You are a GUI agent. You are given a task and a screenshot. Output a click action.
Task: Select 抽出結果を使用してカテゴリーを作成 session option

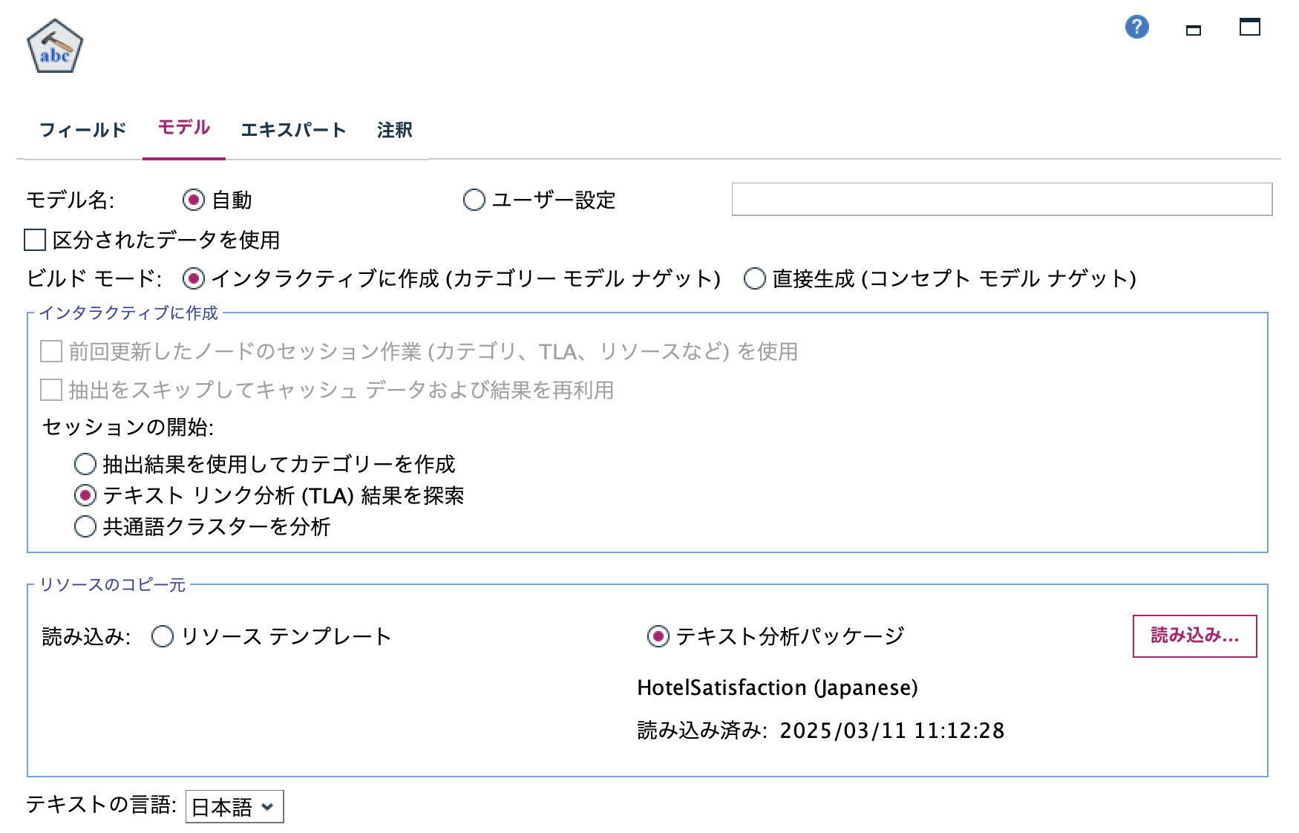[83, 465]
